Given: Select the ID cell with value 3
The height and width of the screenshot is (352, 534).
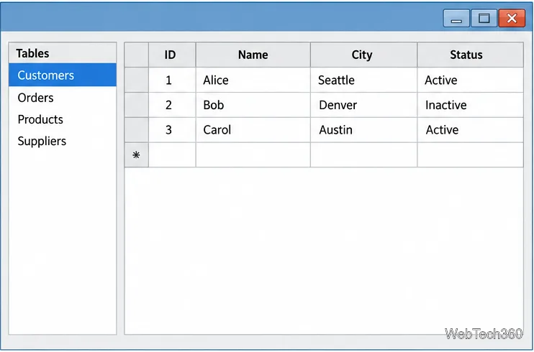Looking at the screenshot, I should pos(172,130).
